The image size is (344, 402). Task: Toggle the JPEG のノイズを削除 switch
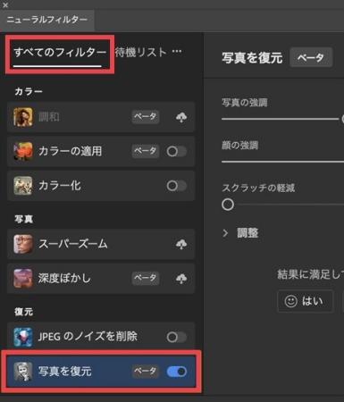tap(177, 337)
